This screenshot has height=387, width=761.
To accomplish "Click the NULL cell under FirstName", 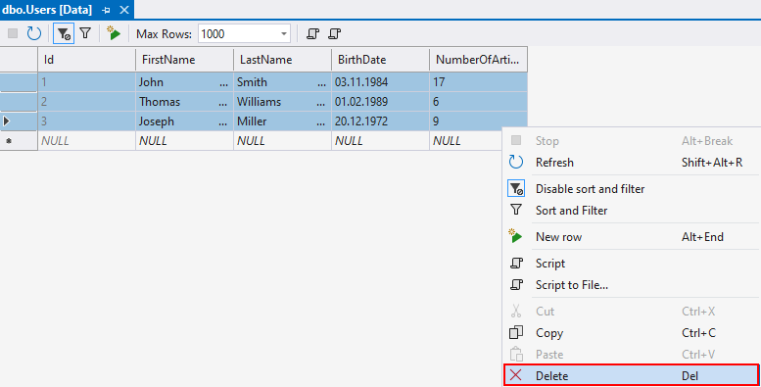I will 185,141.
